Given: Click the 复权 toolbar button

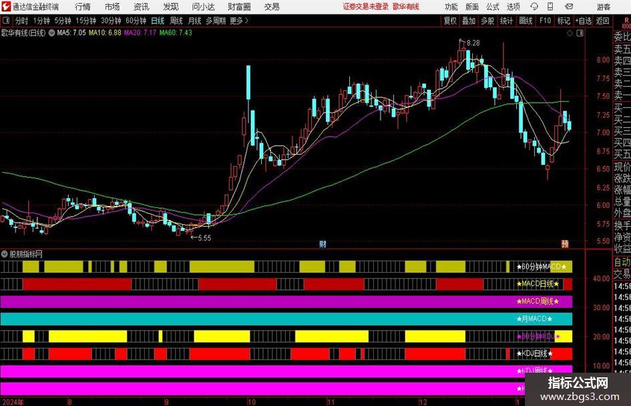Looking at the screenshot, I should coord(450,21).
